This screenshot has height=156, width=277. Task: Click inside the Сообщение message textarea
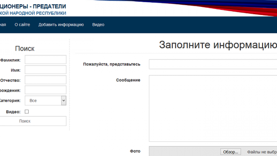click(213, 108)
